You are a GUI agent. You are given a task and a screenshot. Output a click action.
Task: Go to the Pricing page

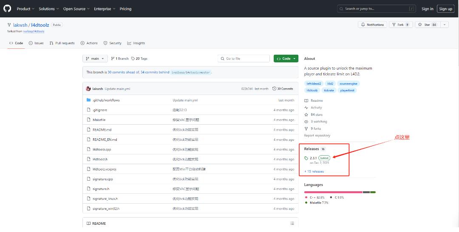[125, 9]
